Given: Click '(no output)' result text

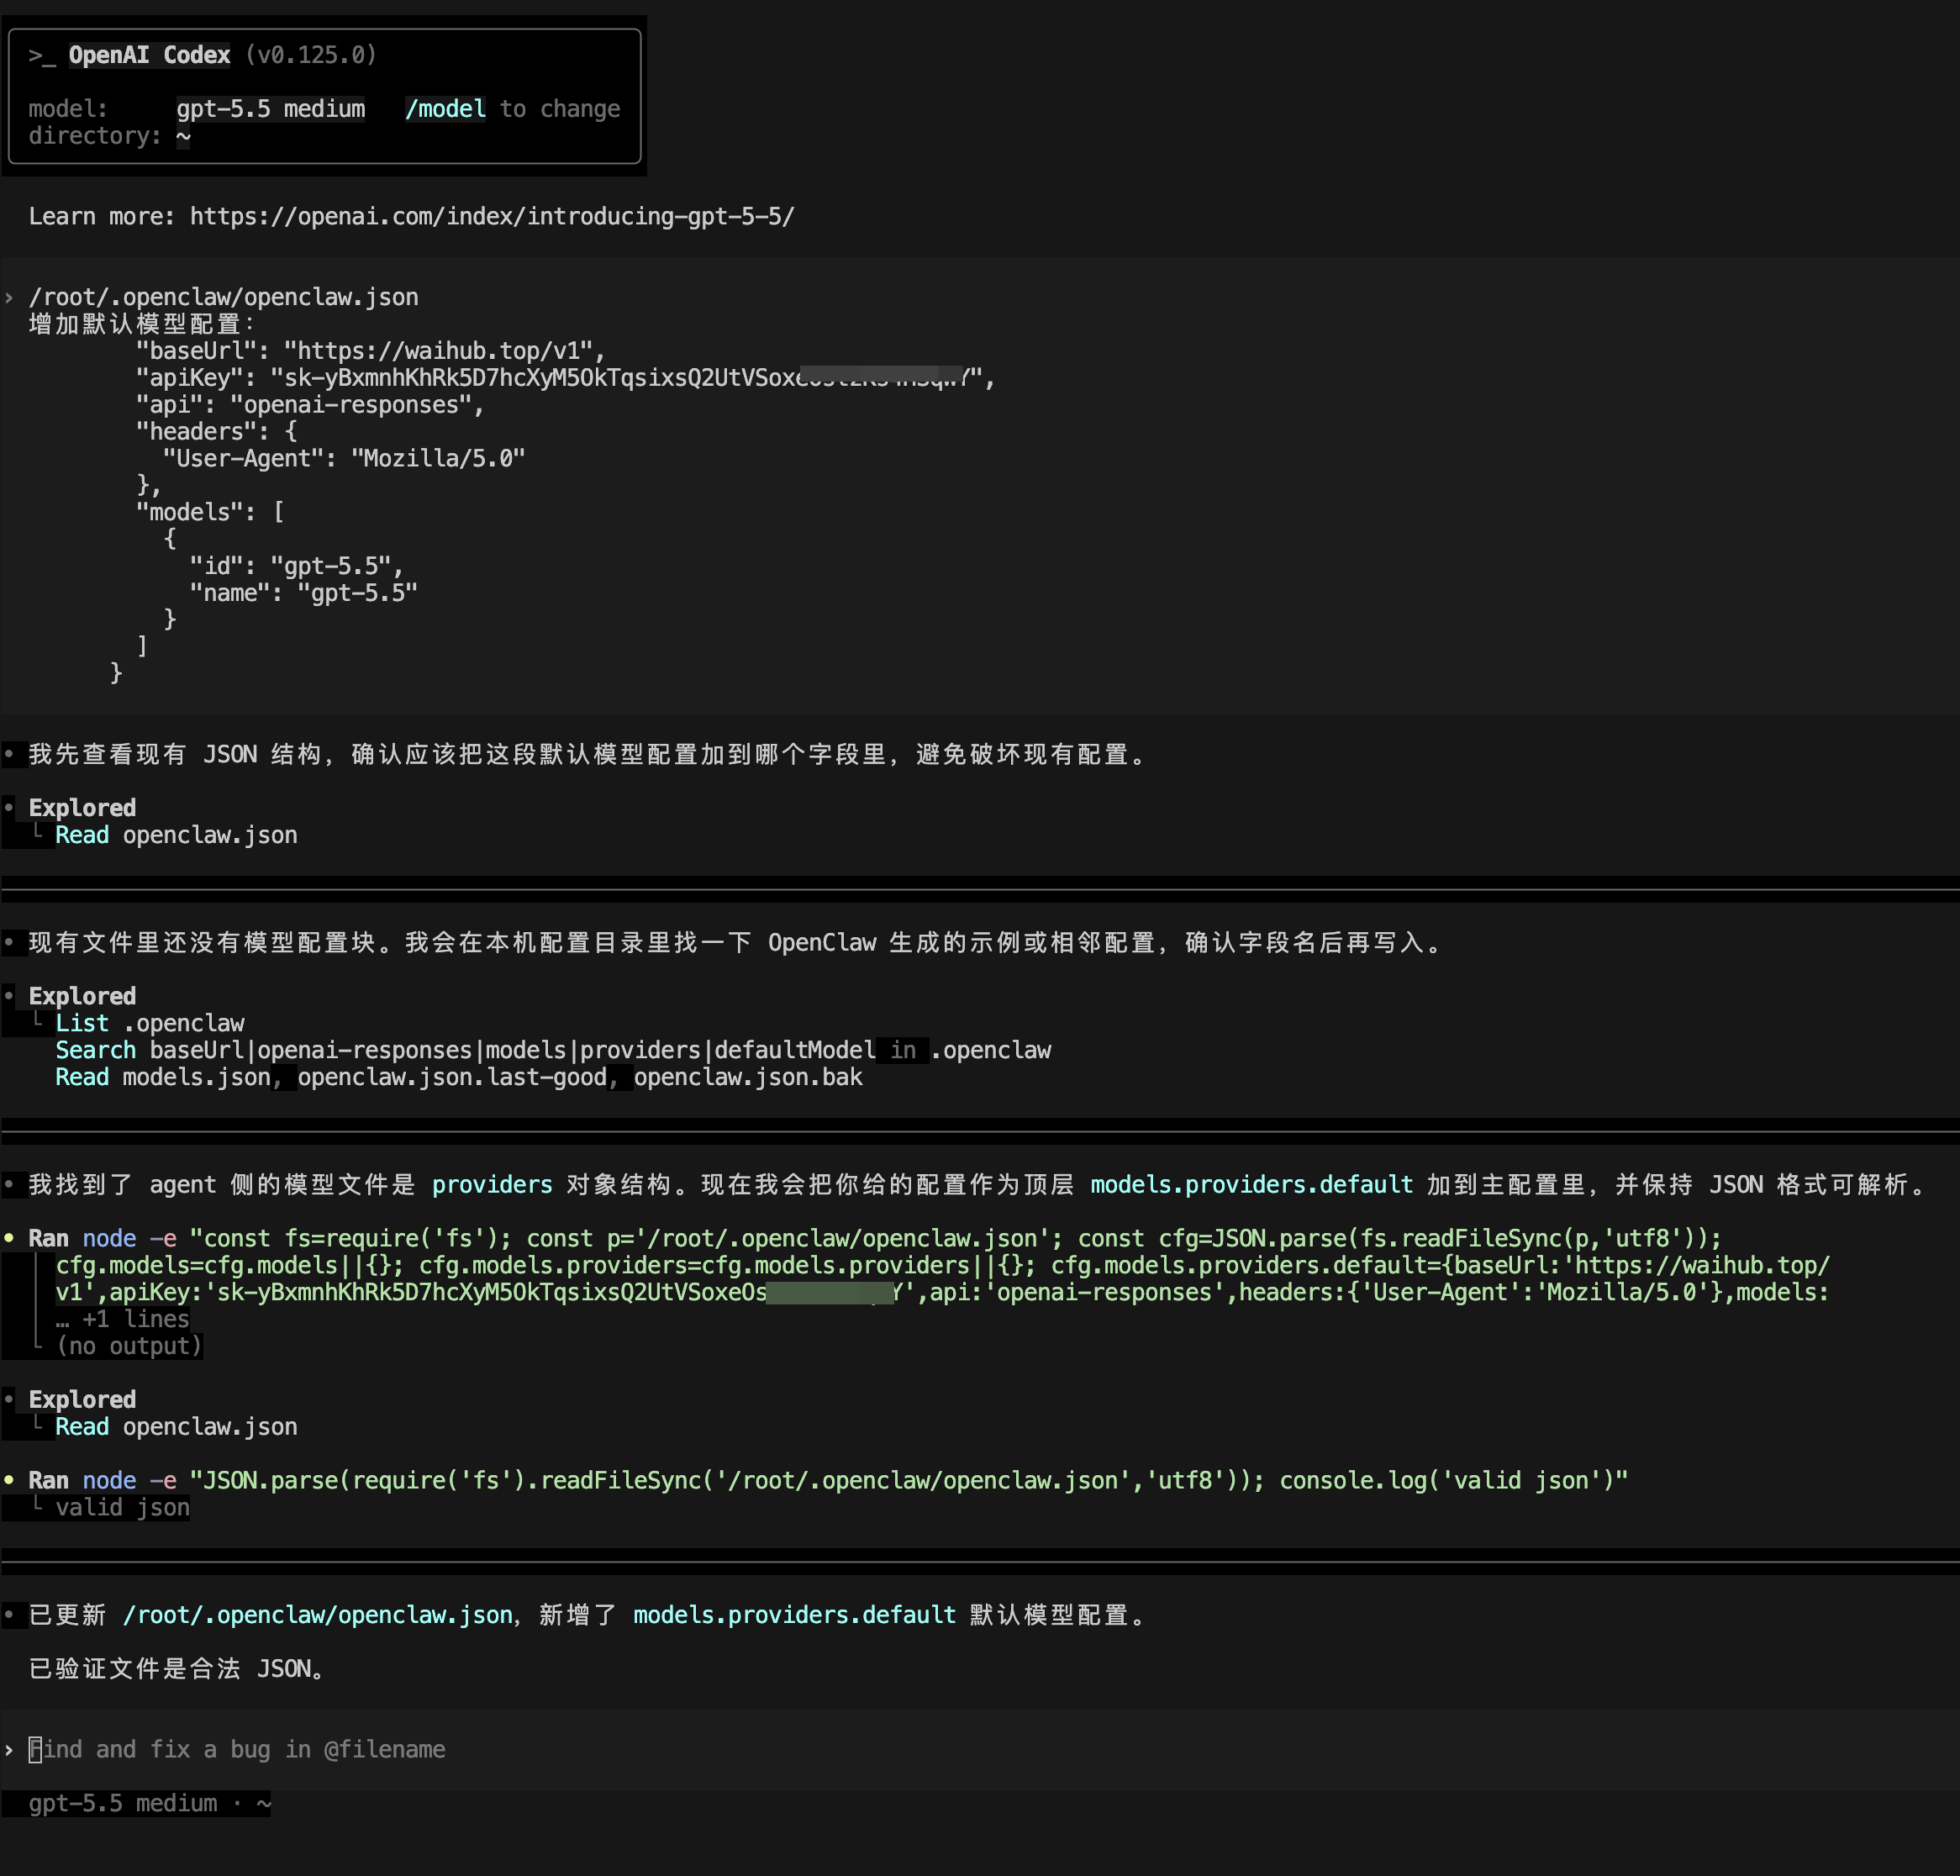Looking at the screenshot, I should point(129,1346).
